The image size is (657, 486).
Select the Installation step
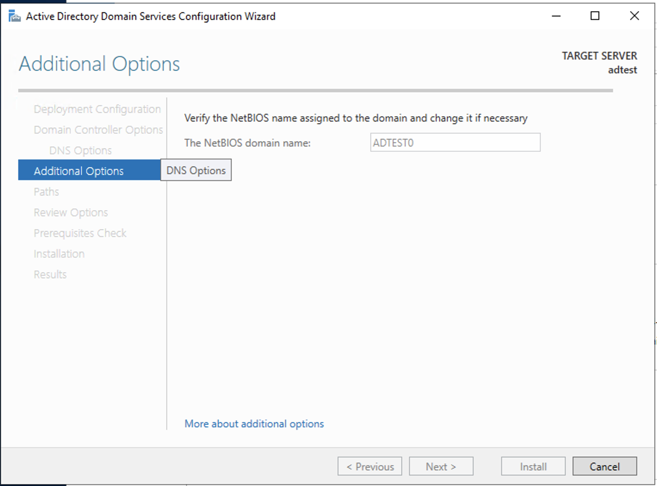59,253
